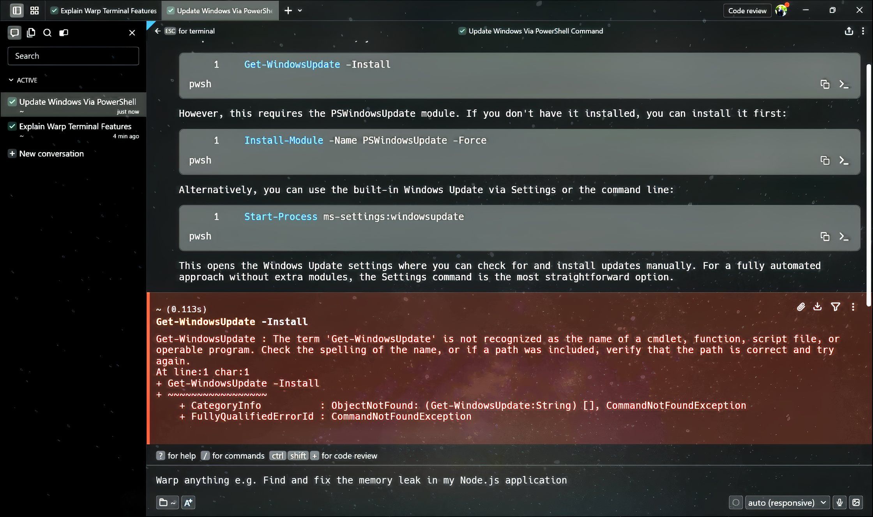The width and height of the screenshot is (873, 517).
Task: Go back using the arrow for terminal
Action: coord(157,31)
